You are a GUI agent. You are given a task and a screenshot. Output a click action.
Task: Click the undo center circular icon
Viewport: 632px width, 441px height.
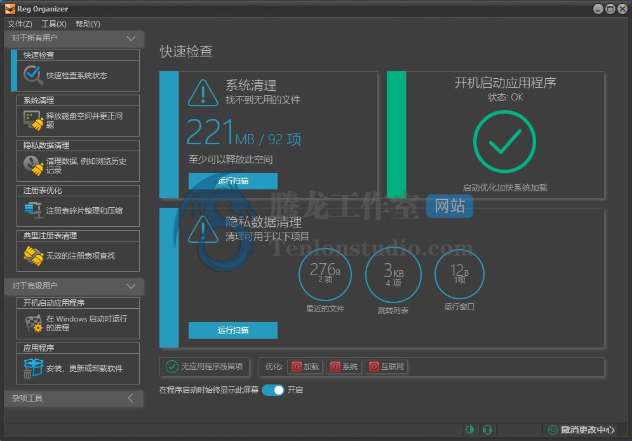point(553,430)
